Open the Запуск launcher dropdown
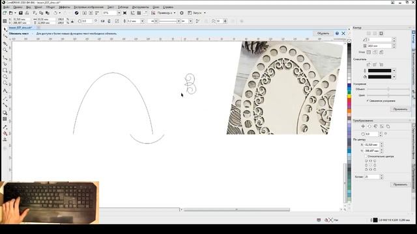Screen dimensions: 417x234 tap(205, 13)
